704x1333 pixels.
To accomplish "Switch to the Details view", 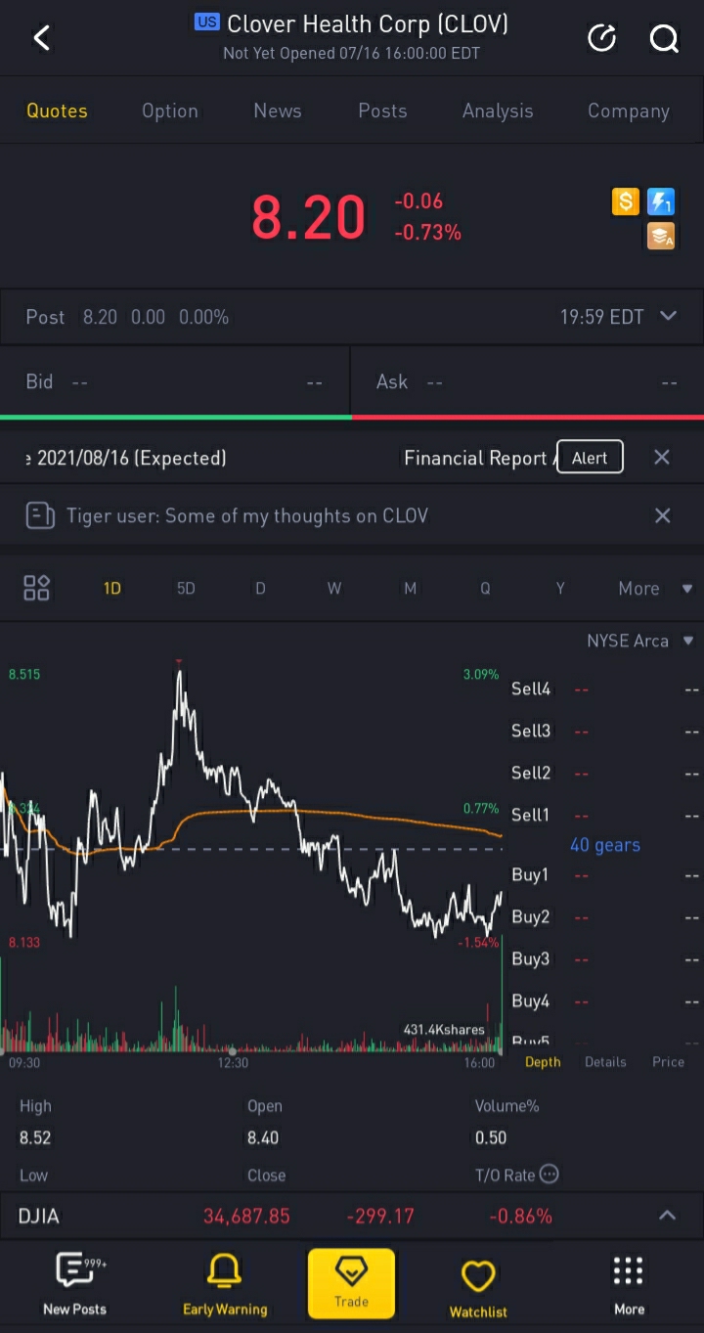I will point(605,1061).
